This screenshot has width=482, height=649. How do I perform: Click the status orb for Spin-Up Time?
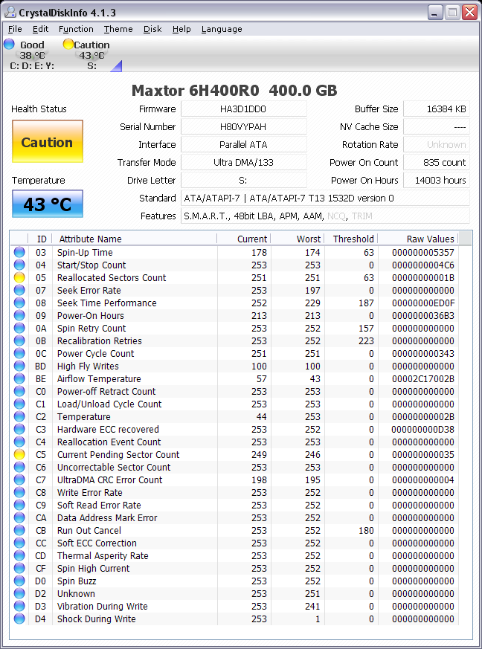pyautogui.click(x=19, y=252)
